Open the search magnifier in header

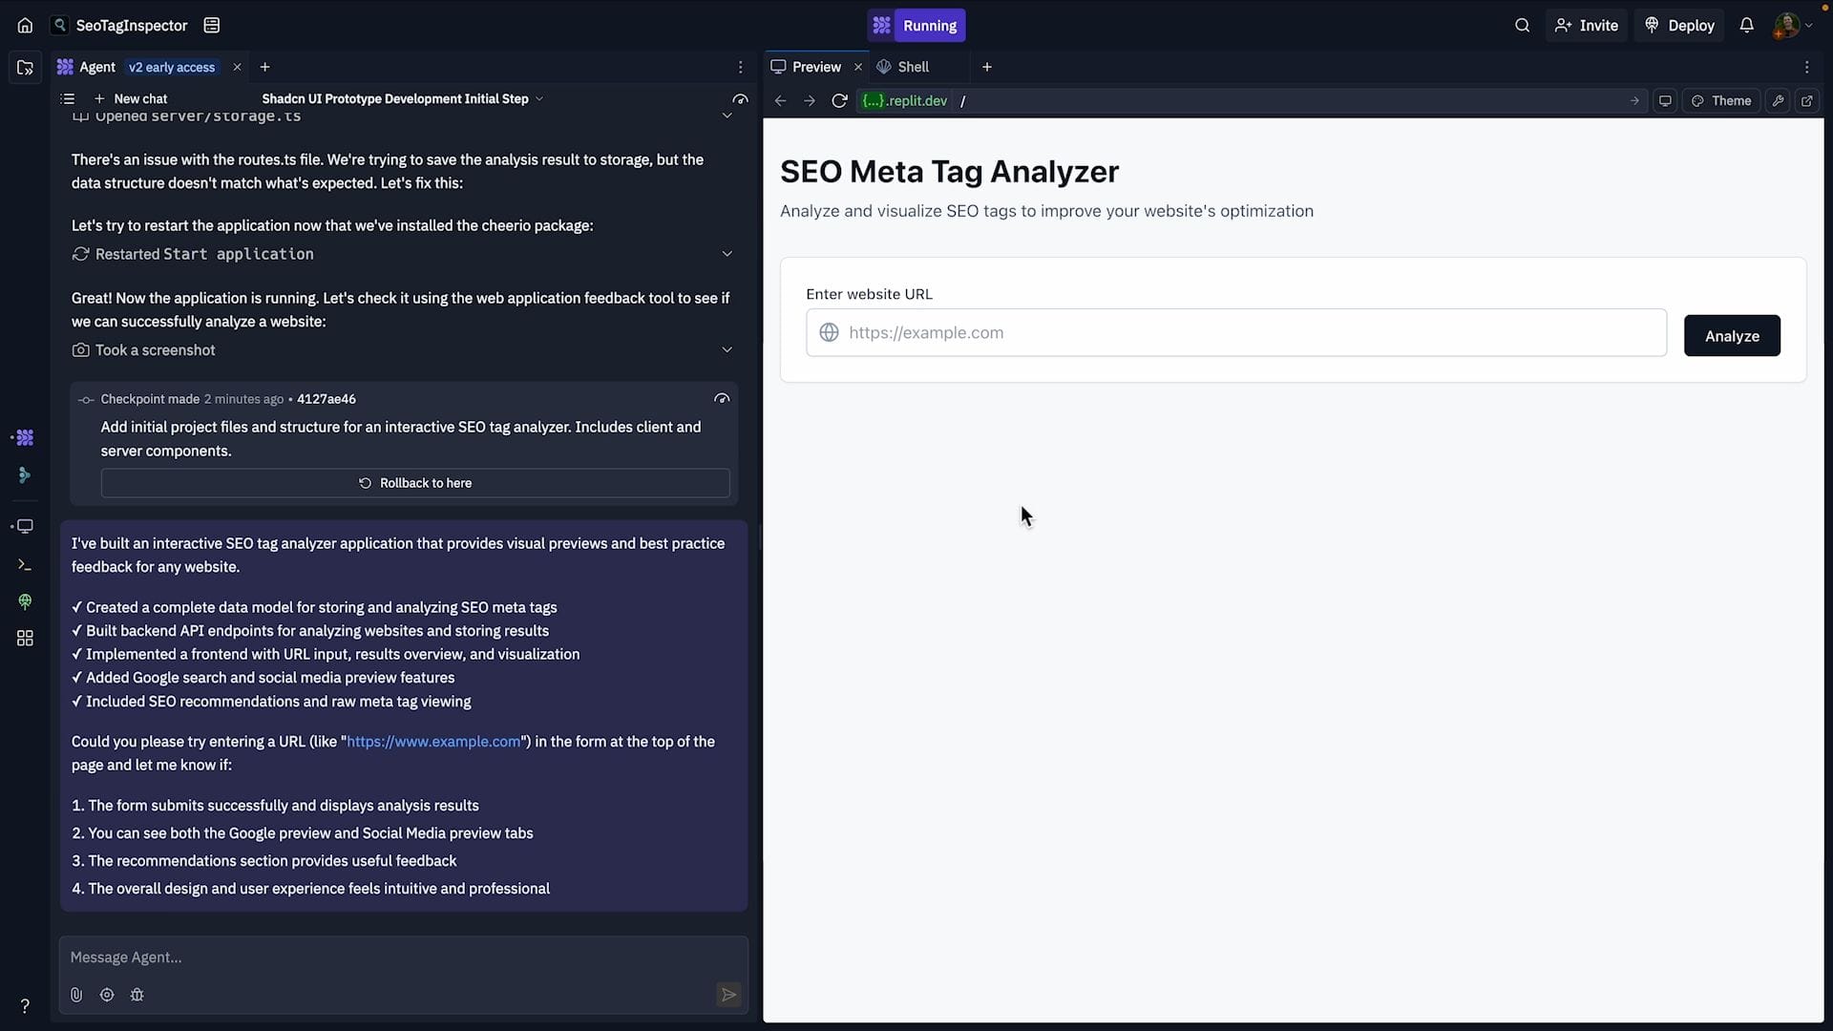[1522, 26]
